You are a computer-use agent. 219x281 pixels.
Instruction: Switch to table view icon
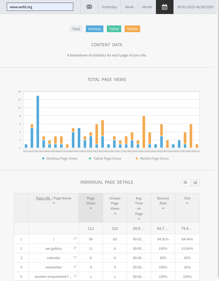coord(185,183)
